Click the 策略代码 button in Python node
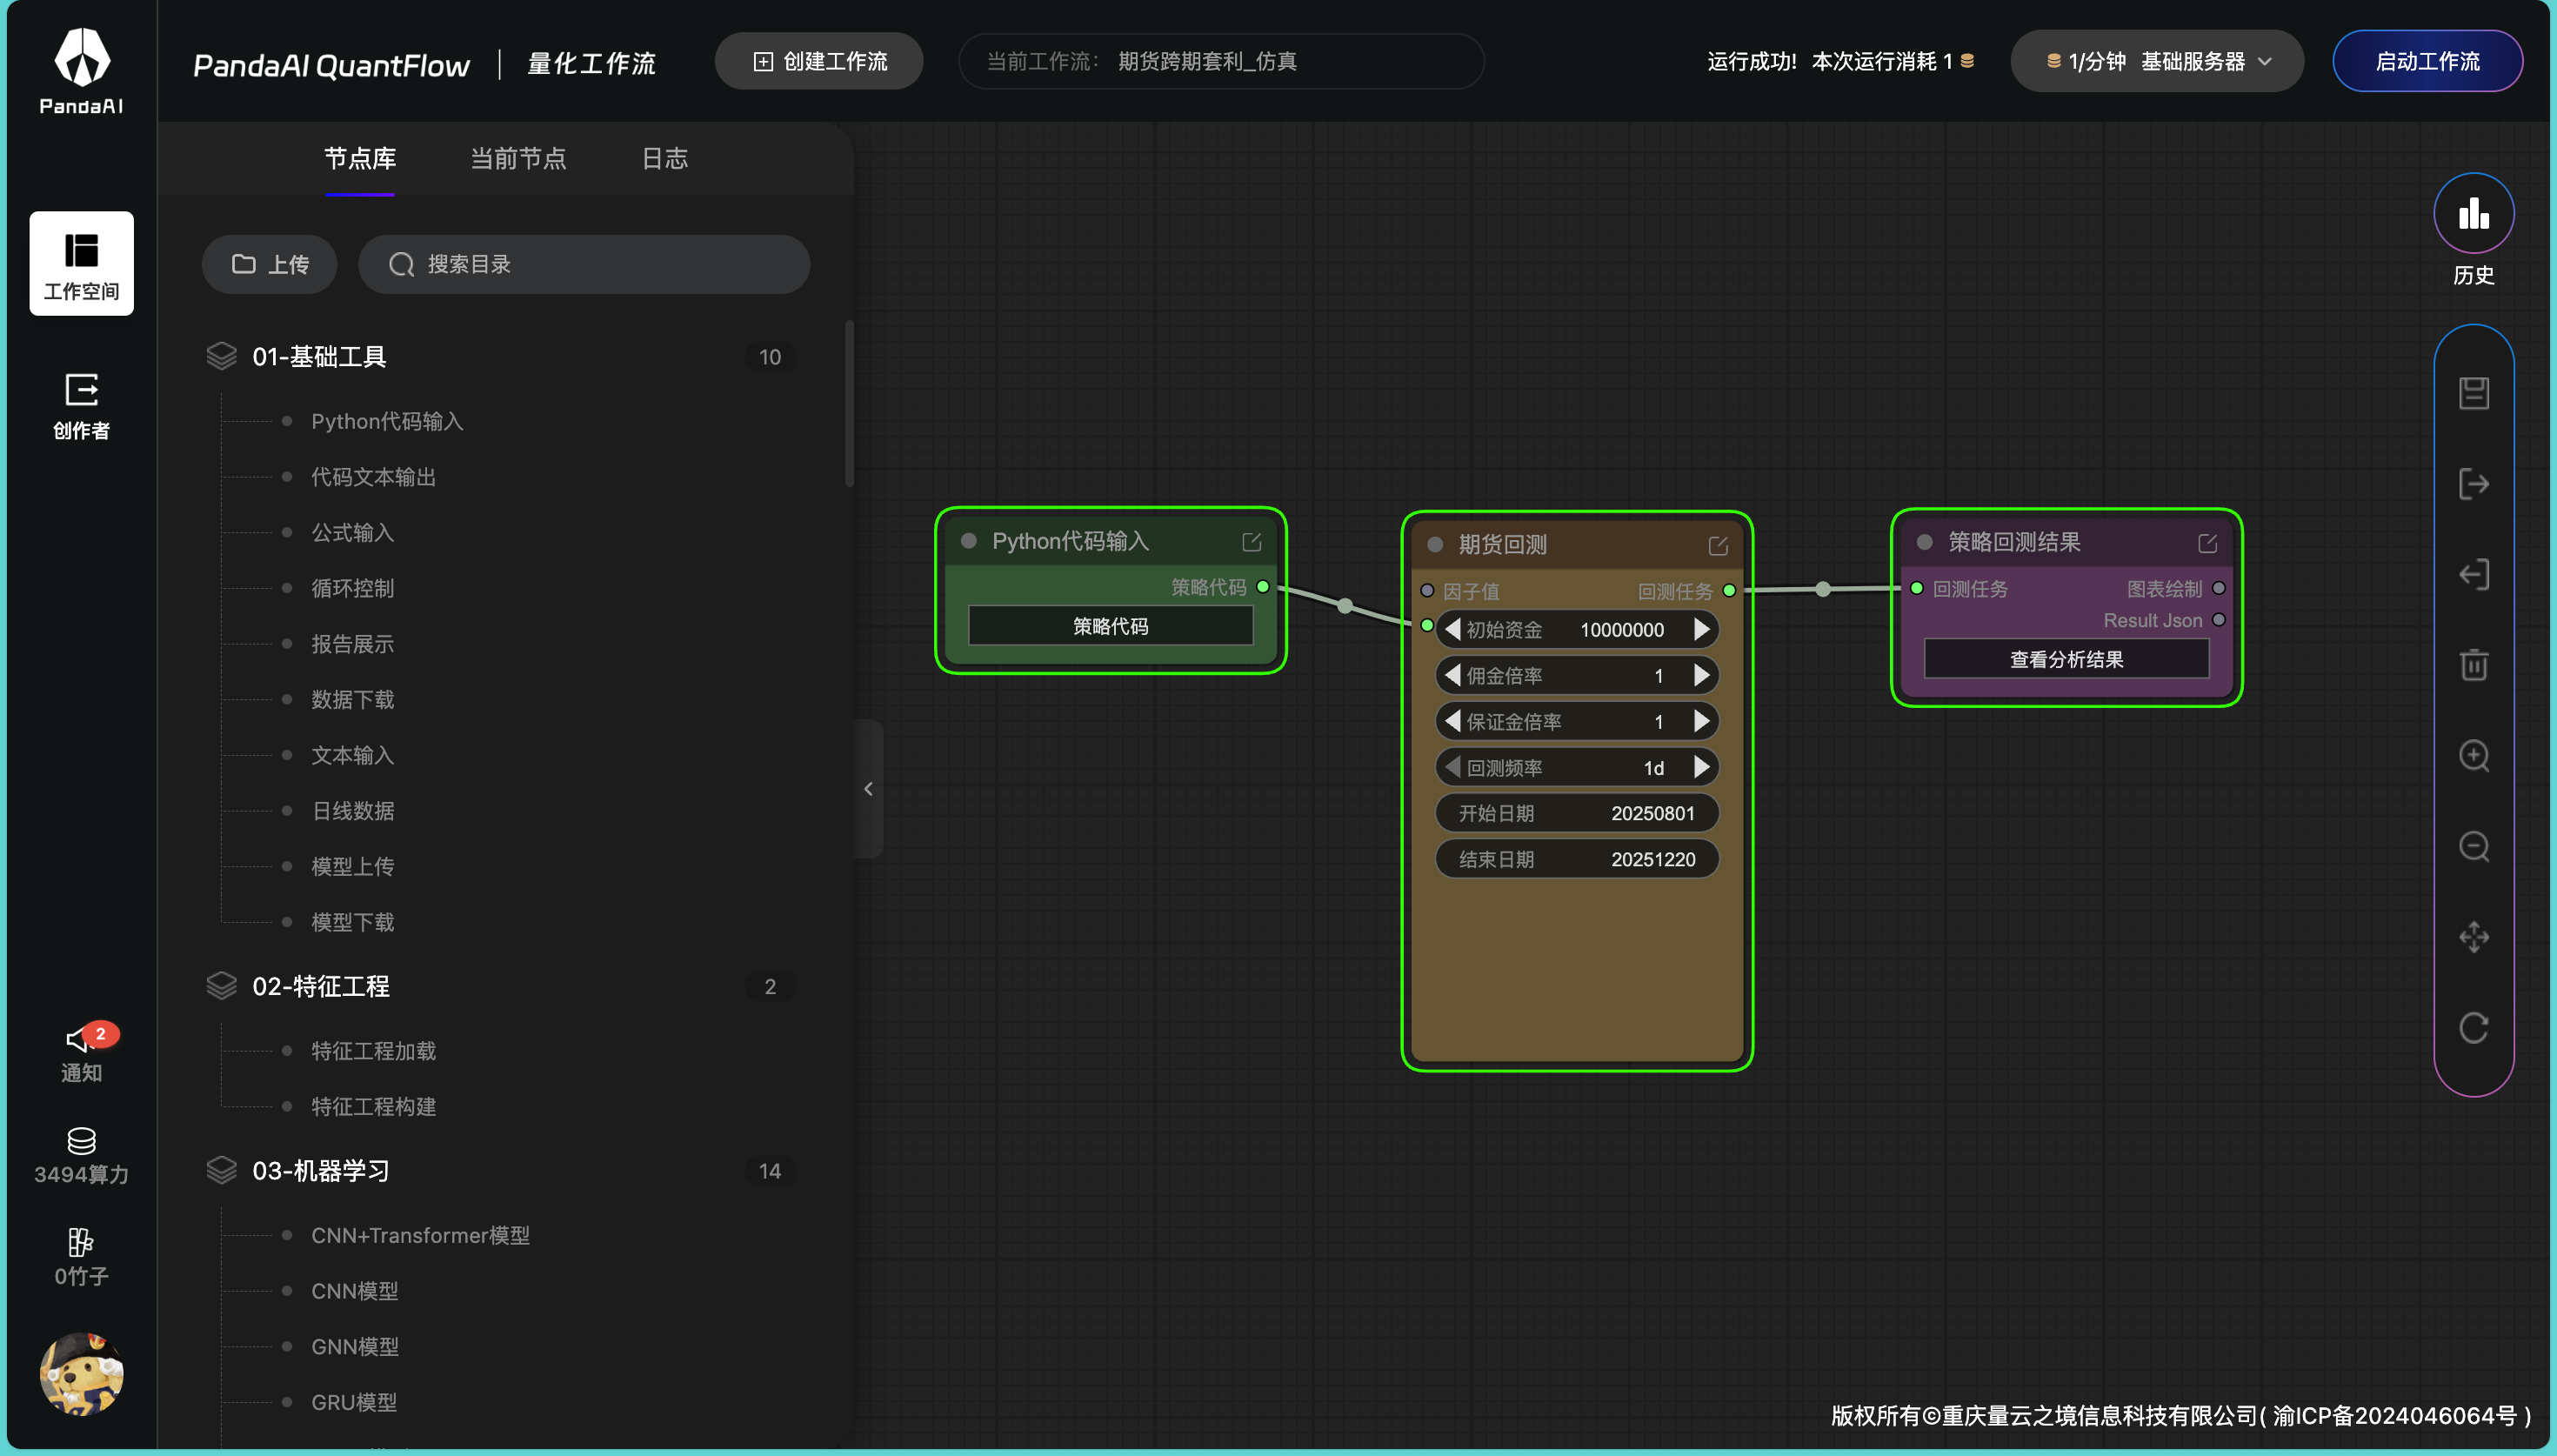This screenshot has height=1456, width=2557. (x=1110, y=626)
